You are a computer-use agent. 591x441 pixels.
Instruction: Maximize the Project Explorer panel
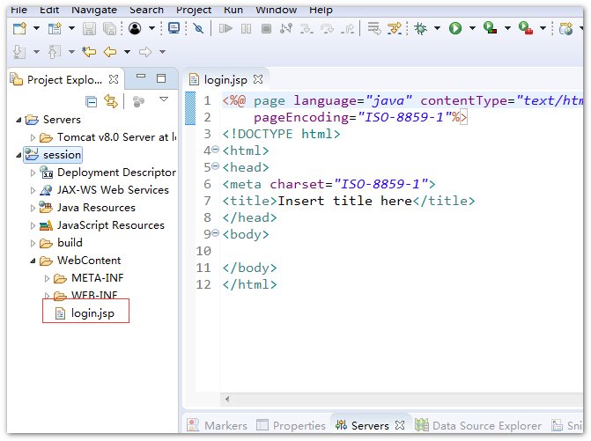pyautogui.click(x=160, y=78)
